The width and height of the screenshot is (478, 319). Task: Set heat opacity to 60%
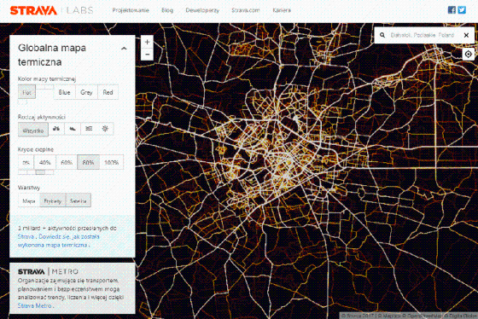[67, 162]
